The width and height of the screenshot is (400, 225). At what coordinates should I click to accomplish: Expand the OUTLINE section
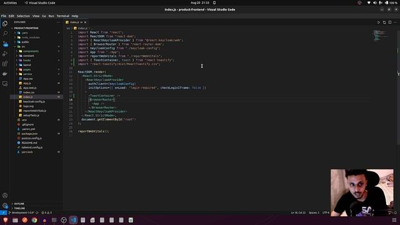click(19, 204)
